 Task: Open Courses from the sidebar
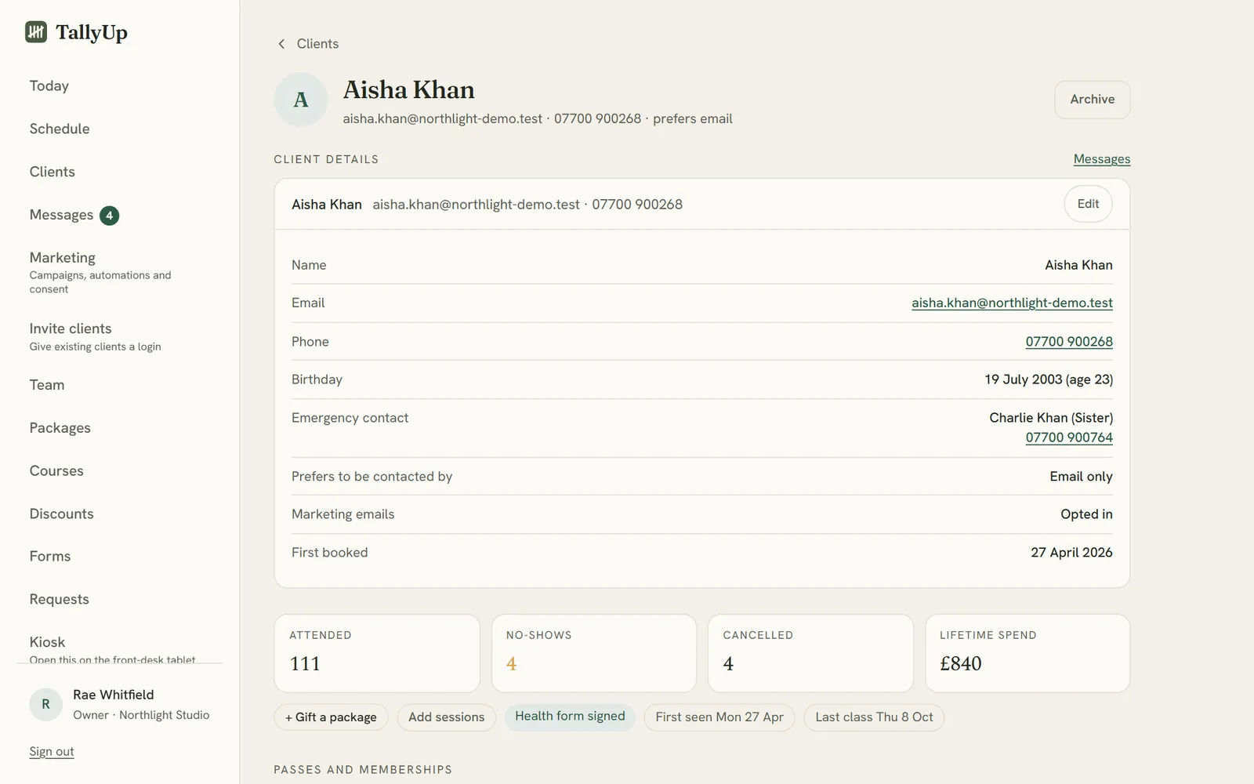[56, 471]
